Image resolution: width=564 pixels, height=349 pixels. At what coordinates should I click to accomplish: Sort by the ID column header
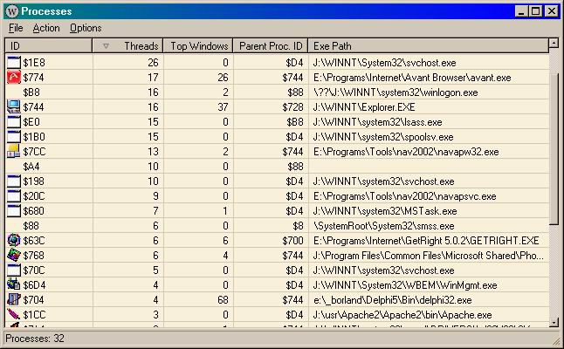tap(49, 46)
